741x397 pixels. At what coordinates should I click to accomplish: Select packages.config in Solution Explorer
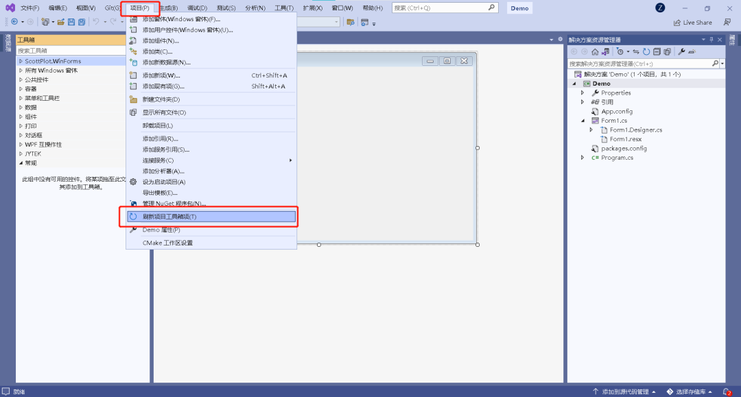[x=624, y=148]
